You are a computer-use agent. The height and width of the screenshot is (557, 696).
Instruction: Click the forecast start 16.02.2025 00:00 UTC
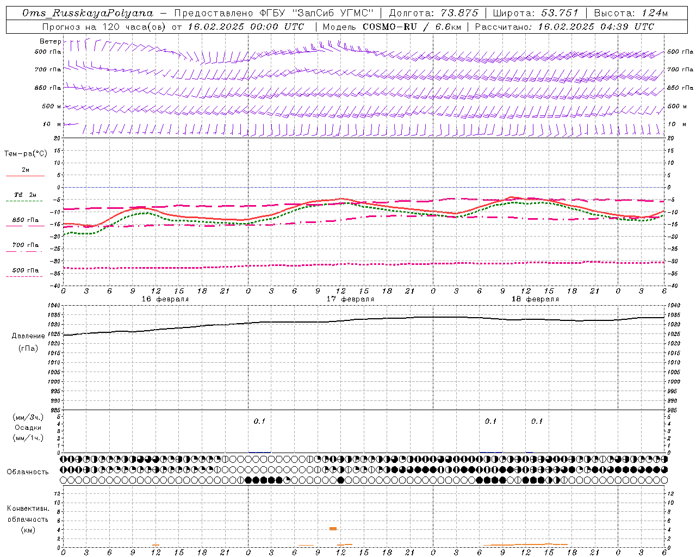(x=246, y=27)
